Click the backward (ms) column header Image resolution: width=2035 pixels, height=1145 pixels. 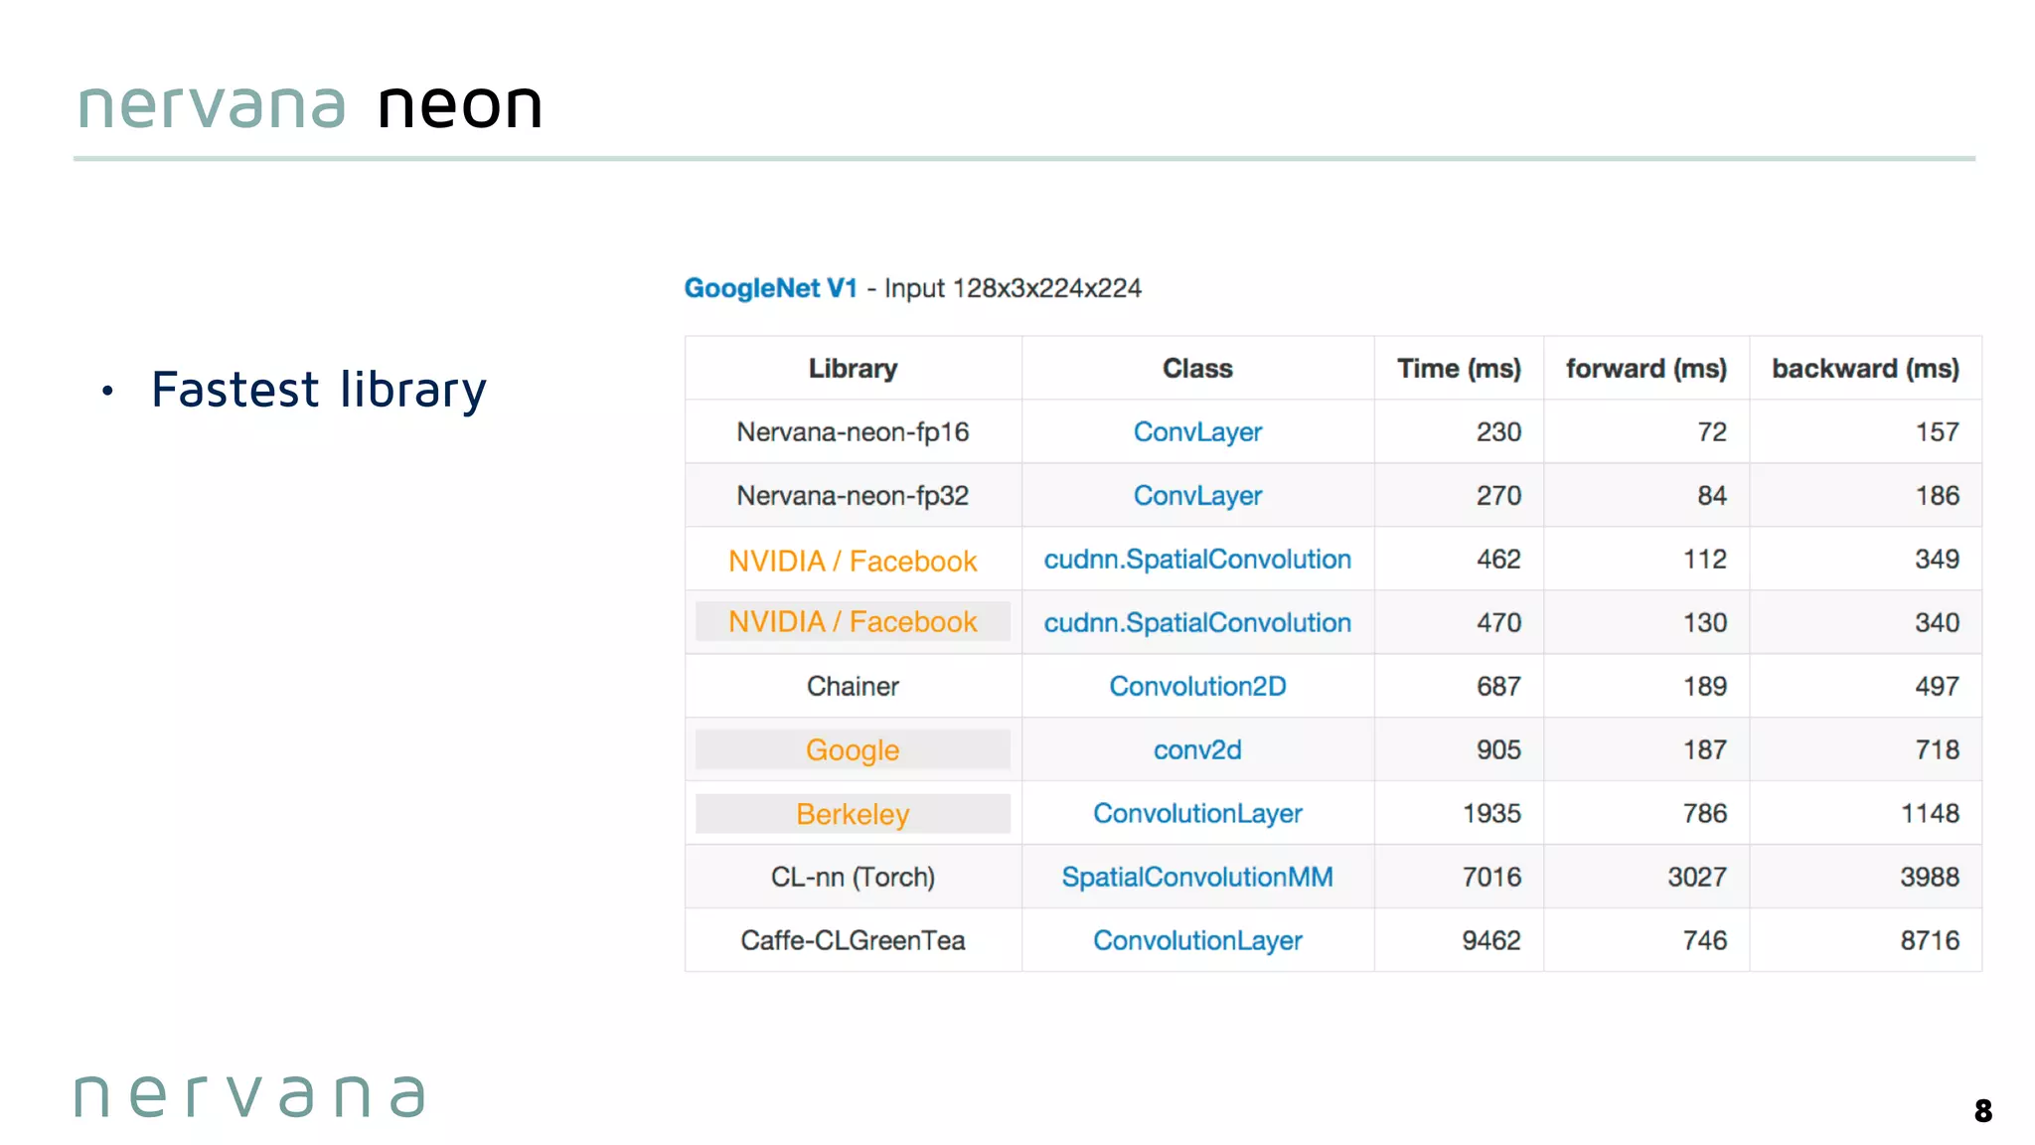pos(1865,369)
